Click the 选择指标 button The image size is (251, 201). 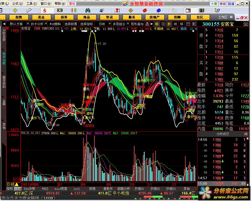pos(86,24)
